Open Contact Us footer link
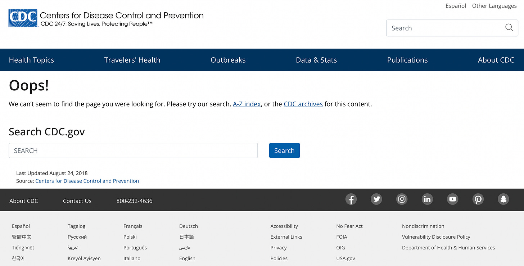 [77, 201]
